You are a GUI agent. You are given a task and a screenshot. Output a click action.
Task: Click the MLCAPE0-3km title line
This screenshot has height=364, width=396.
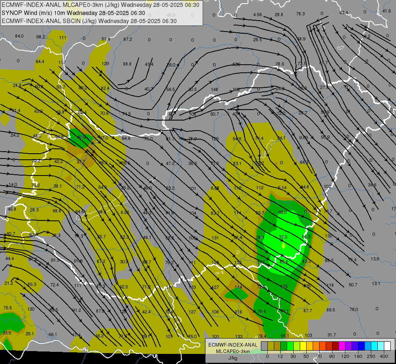100,5
